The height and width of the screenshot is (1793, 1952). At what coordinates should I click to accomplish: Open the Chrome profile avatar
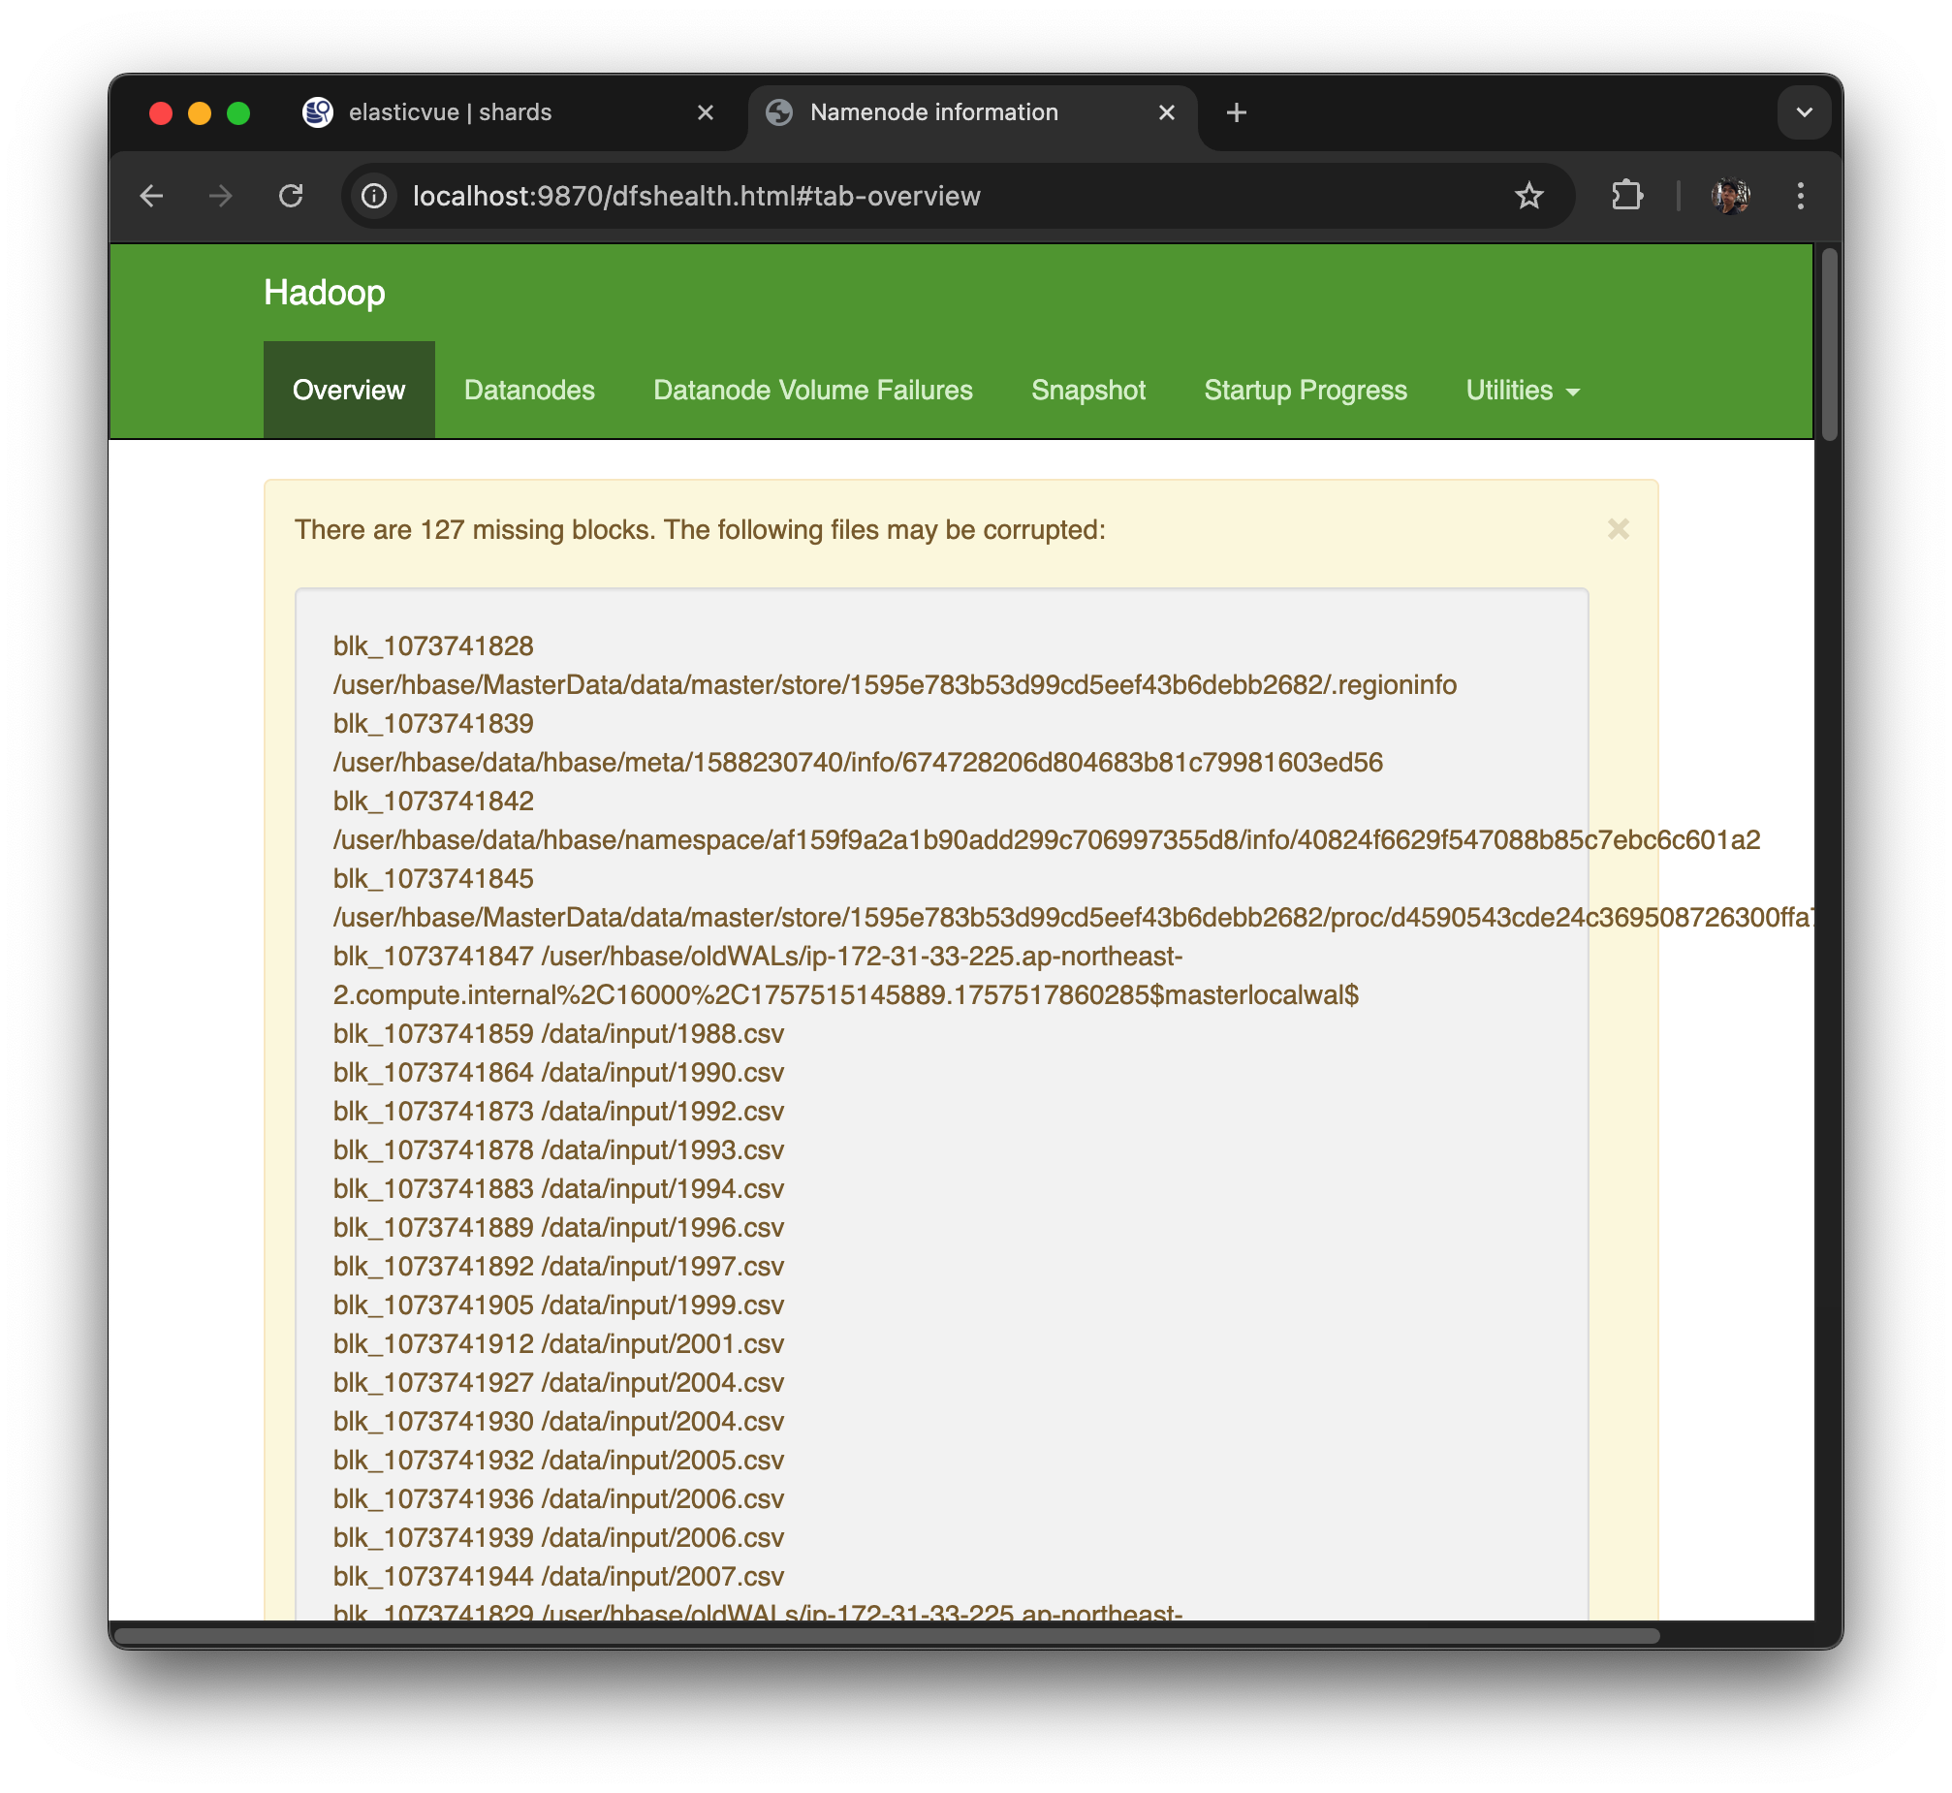coord(1730,196)
